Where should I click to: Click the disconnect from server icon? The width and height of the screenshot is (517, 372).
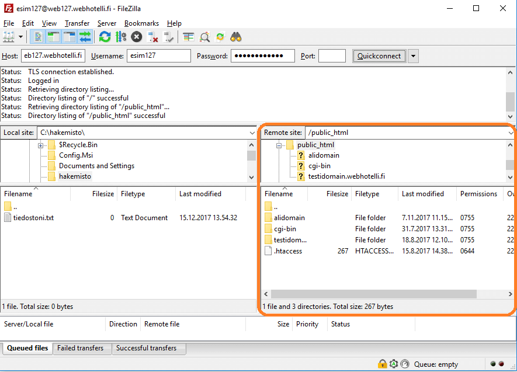click(x=153, y=37)
